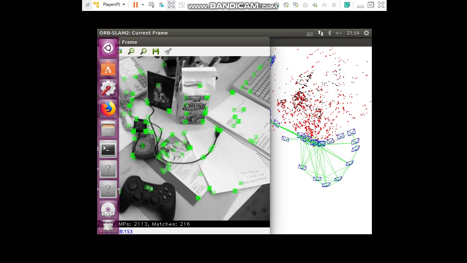Open the Ubuntu Dash search launcher

108,48
